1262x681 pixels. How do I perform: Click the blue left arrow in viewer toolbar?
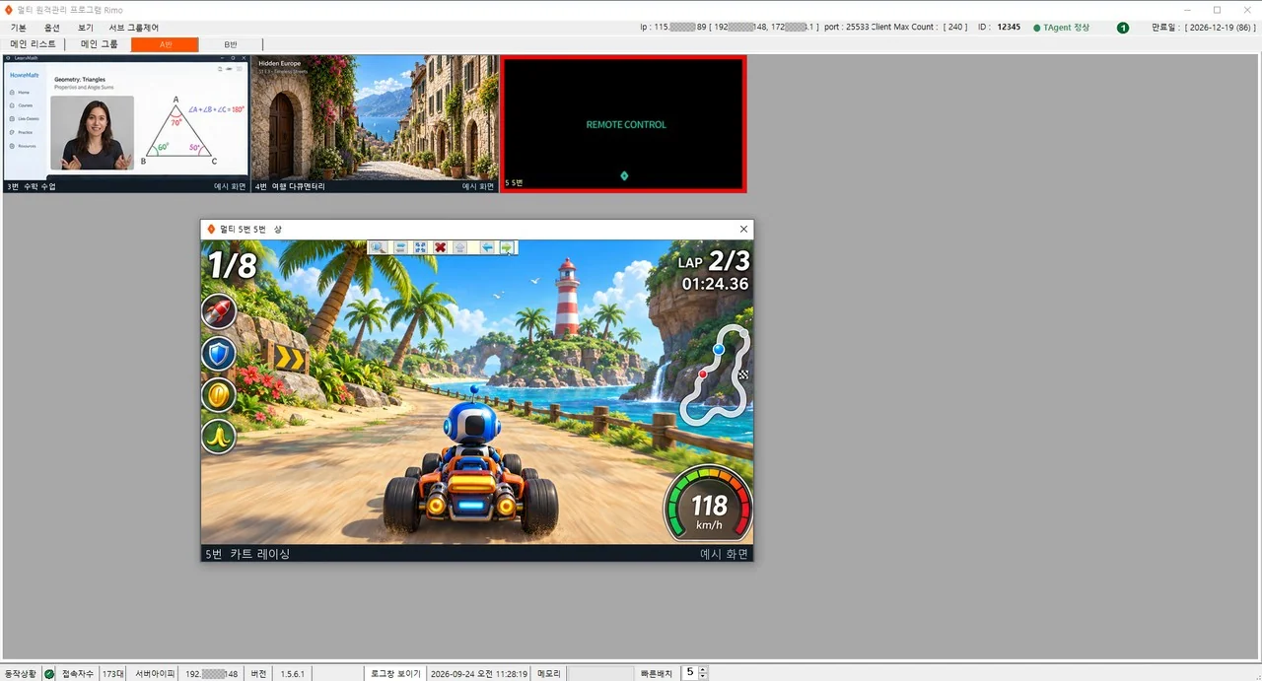(487, 247)
